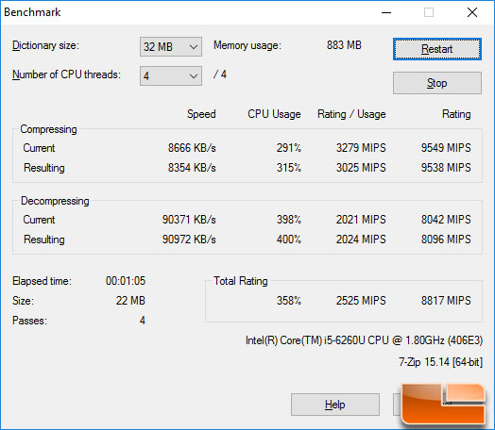Click the Benchmark title bar text
Screen dimensions: 495x430
click(32, 12)
